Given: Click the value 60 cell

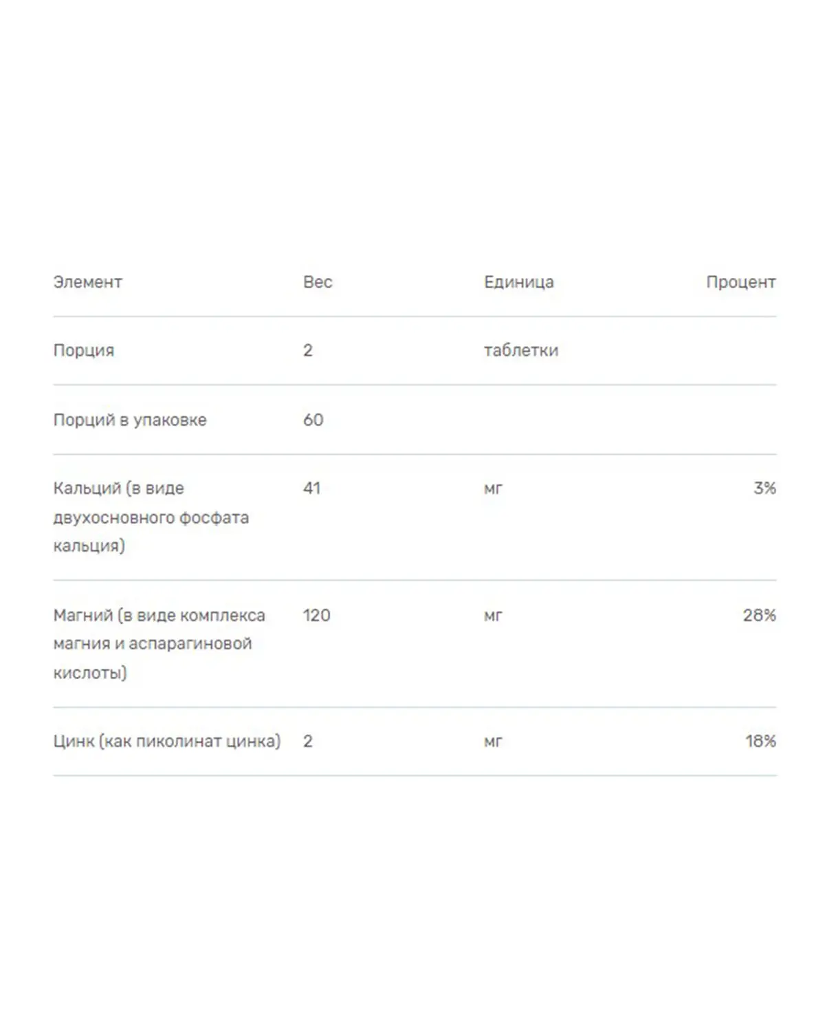Looking at the screenshot, I should pos(313,420).
